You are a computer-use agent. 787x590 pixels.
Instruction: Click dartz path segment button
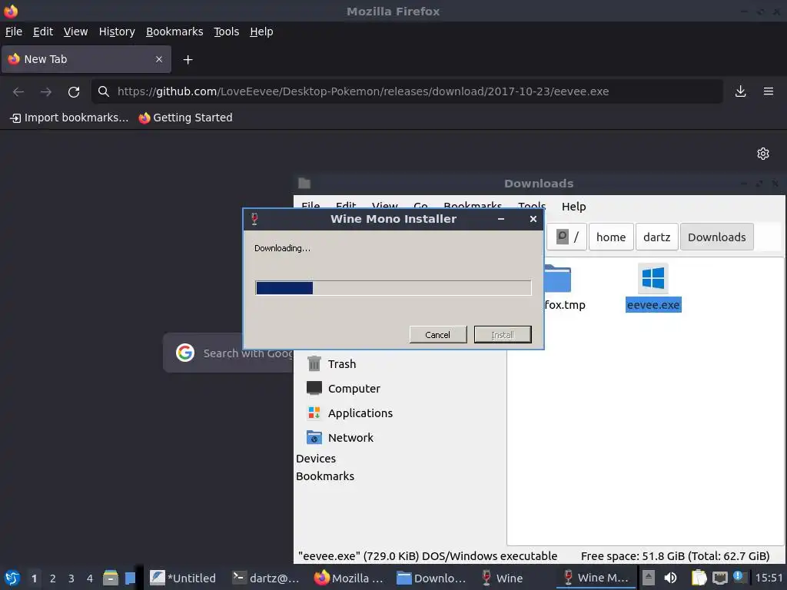pyautogui.click(x=656, y=237)
